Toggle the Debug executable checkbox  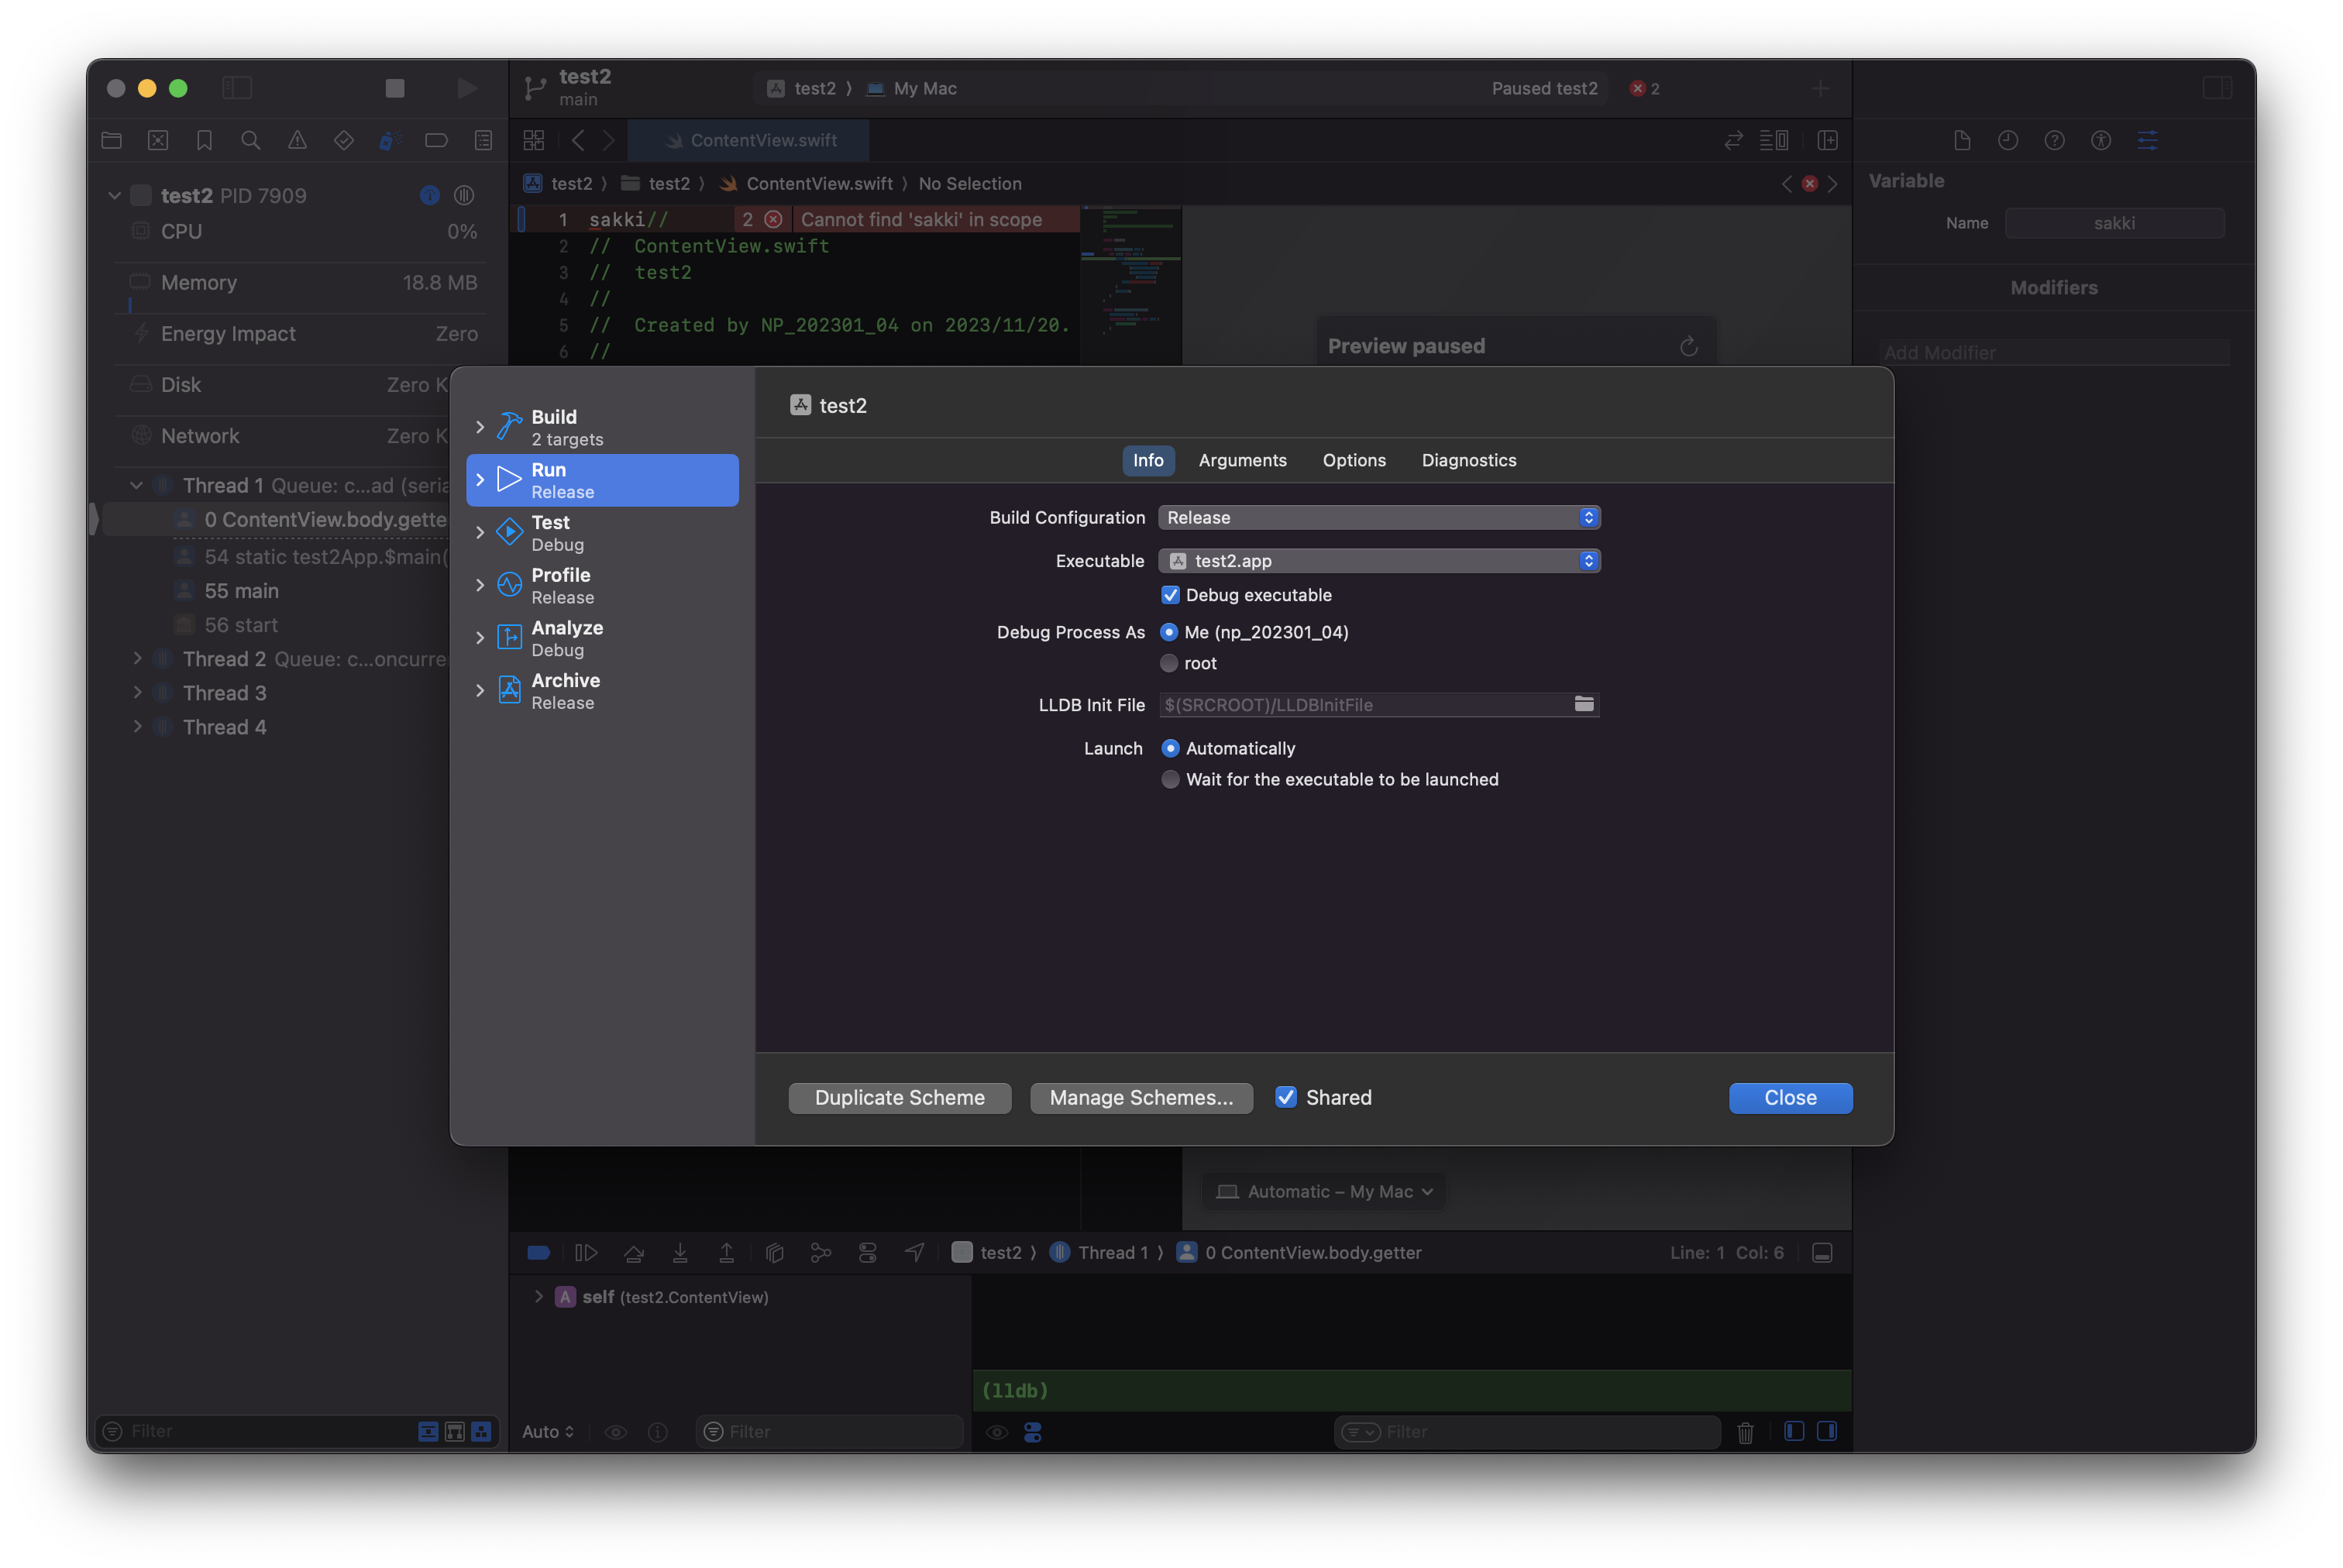coord(1170,595)
